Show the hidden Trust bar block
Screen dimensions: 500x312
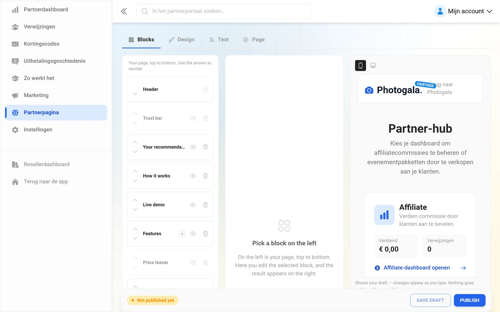pyautogui.click(x=193, y=118)
